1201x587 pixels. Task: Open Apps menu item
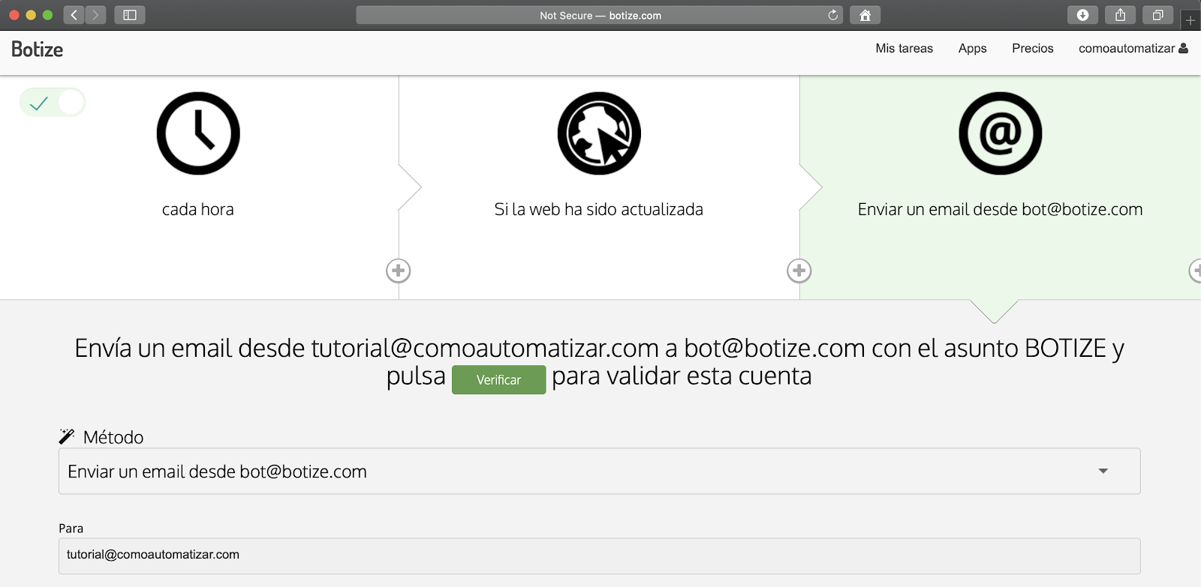click(x=972, y=48)
